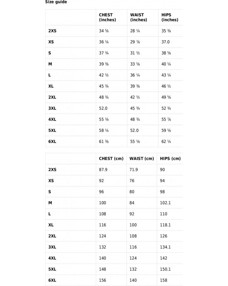This screenshot has height=286, width=228.
Task: Click the 6XL chest value 156
Action: pos(102,280)
